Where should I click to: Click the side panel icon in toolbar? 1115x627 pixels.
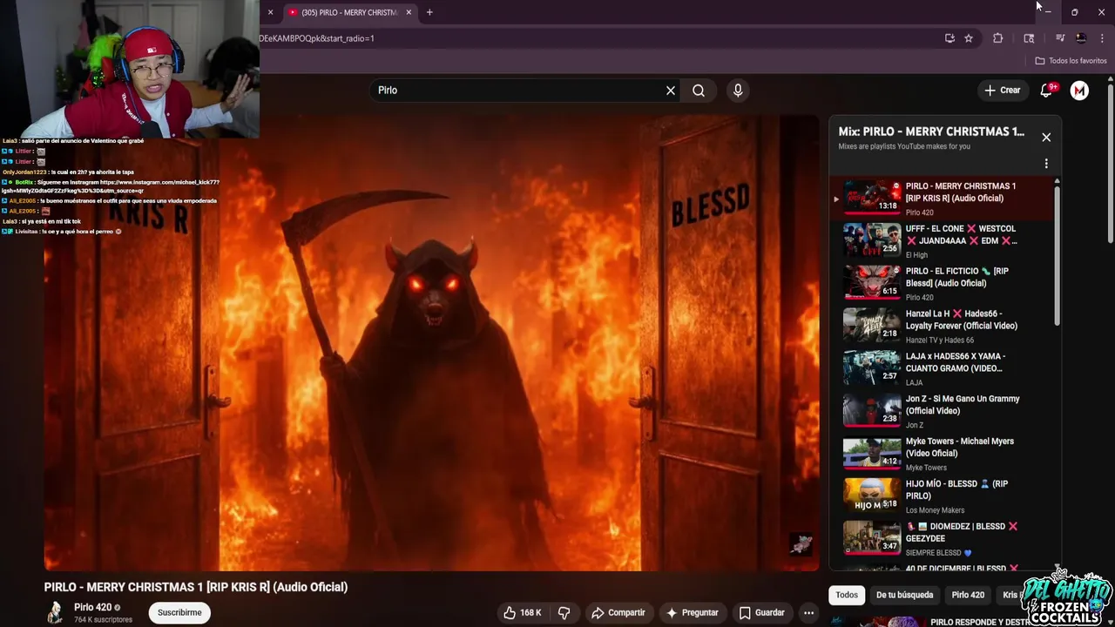tap(1029, 38)
